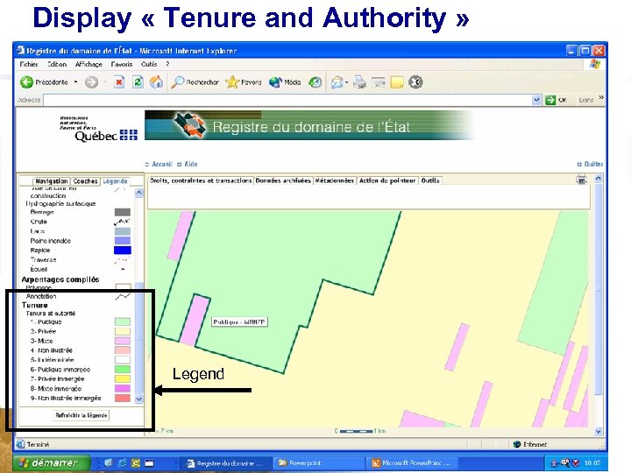Click legend panel scroll up arrow
Screen dimensions: 631x473
coord(138,193)
